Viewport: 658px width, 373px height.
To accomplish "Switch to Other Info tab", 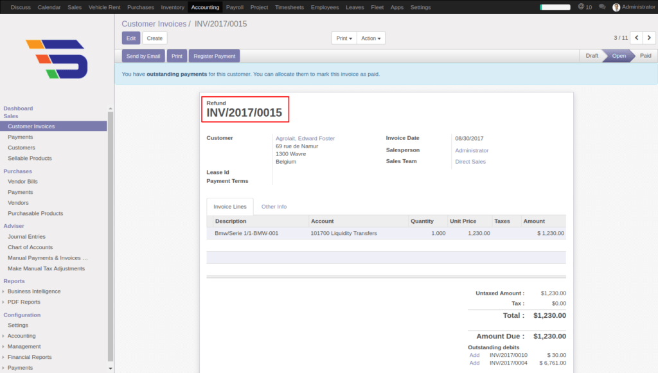I will [274, 207].
